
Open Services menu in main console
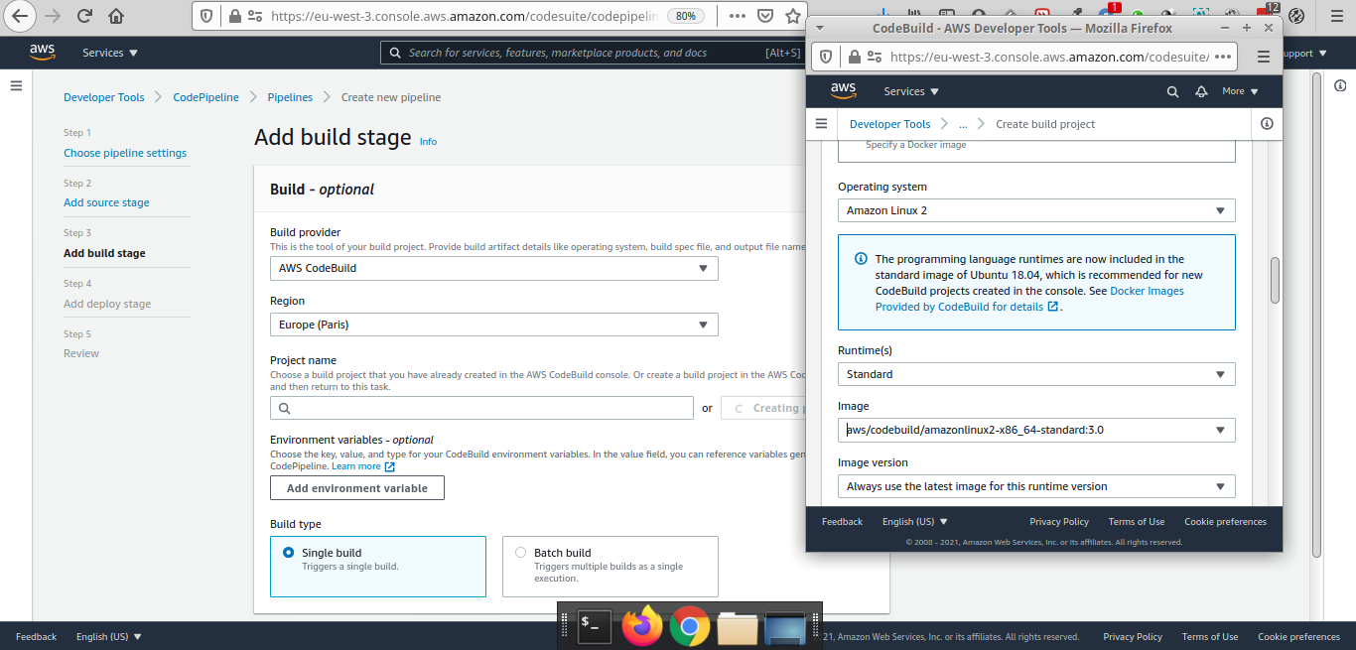[x=109, y=53]
